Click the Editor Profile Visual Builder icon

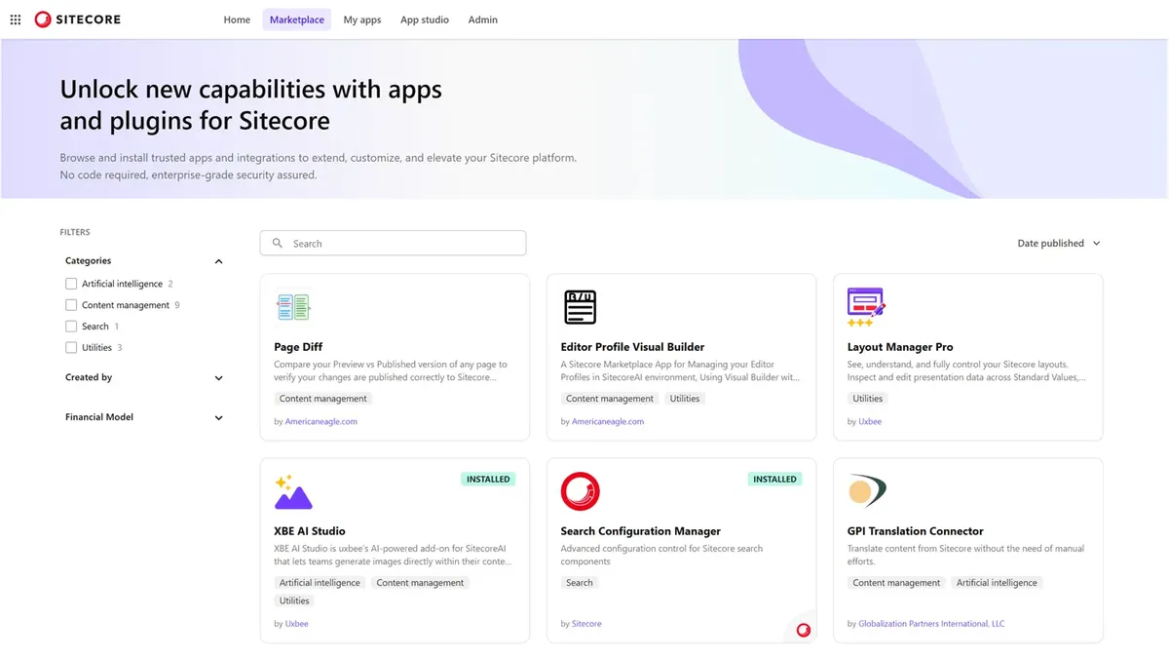580,306
